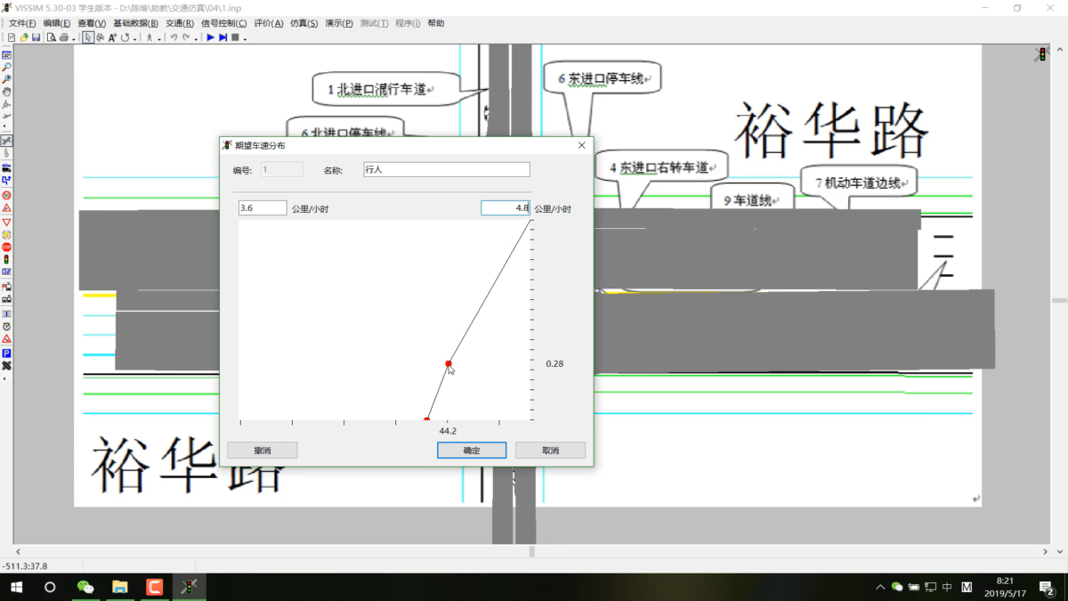Select the public transport stops icon
The height and width of the screenshot is (601, 1068).
tap(6, 287)
